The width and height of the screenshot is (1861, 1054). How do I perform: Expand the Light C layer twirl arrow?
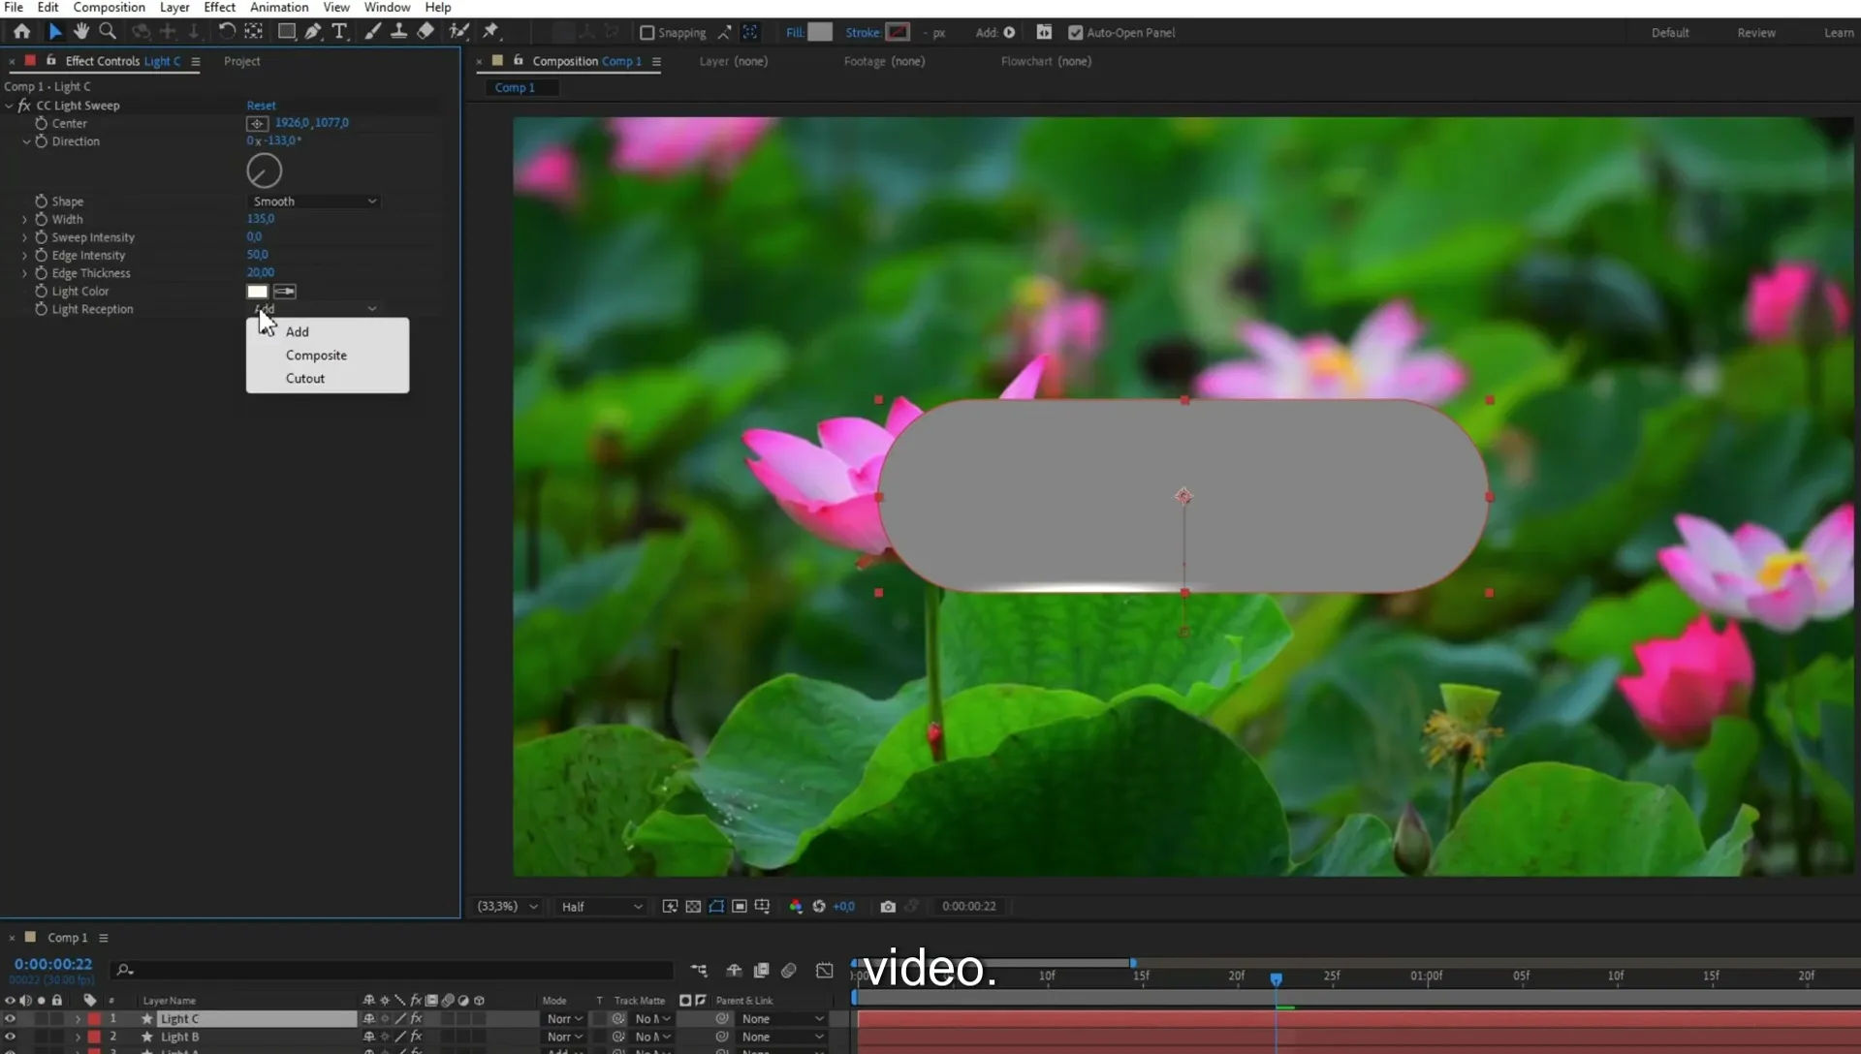pos(78,1019)
